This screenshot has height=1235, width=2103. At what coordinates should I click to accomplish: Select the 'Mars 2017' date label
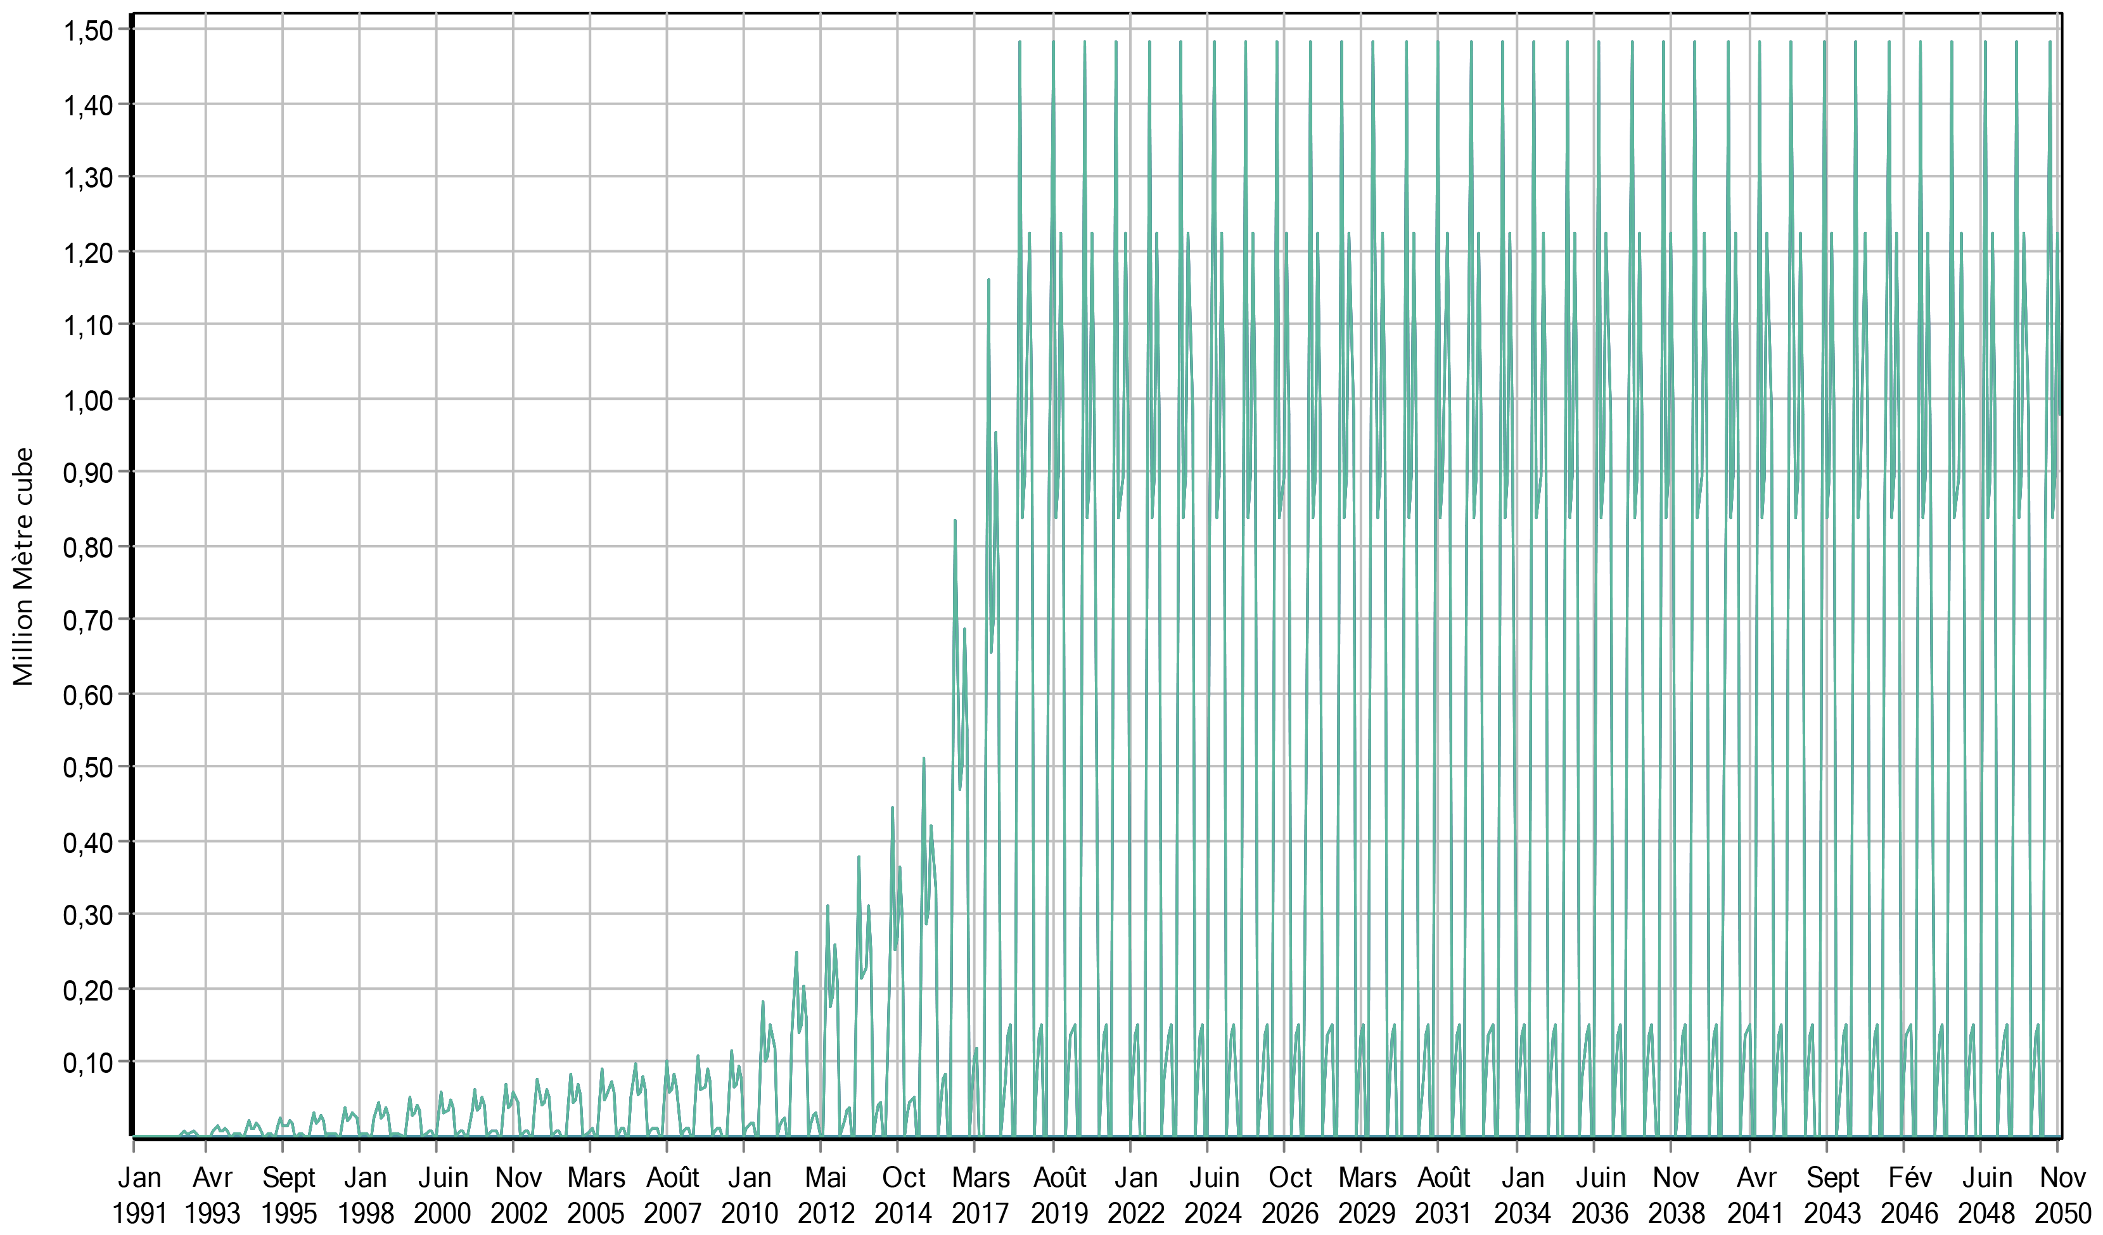pos(981,1195)
